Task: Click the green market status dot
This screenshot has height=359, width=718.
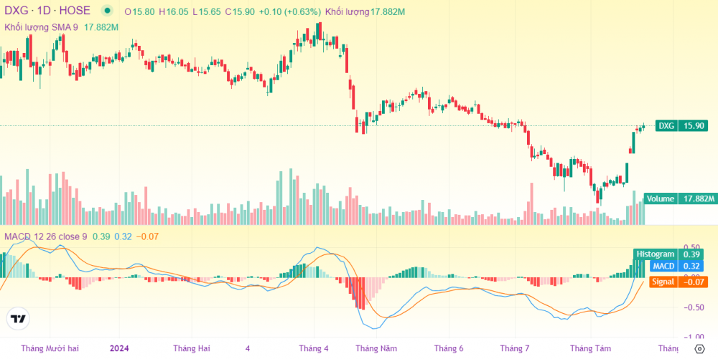Action: tap(107, 11)
